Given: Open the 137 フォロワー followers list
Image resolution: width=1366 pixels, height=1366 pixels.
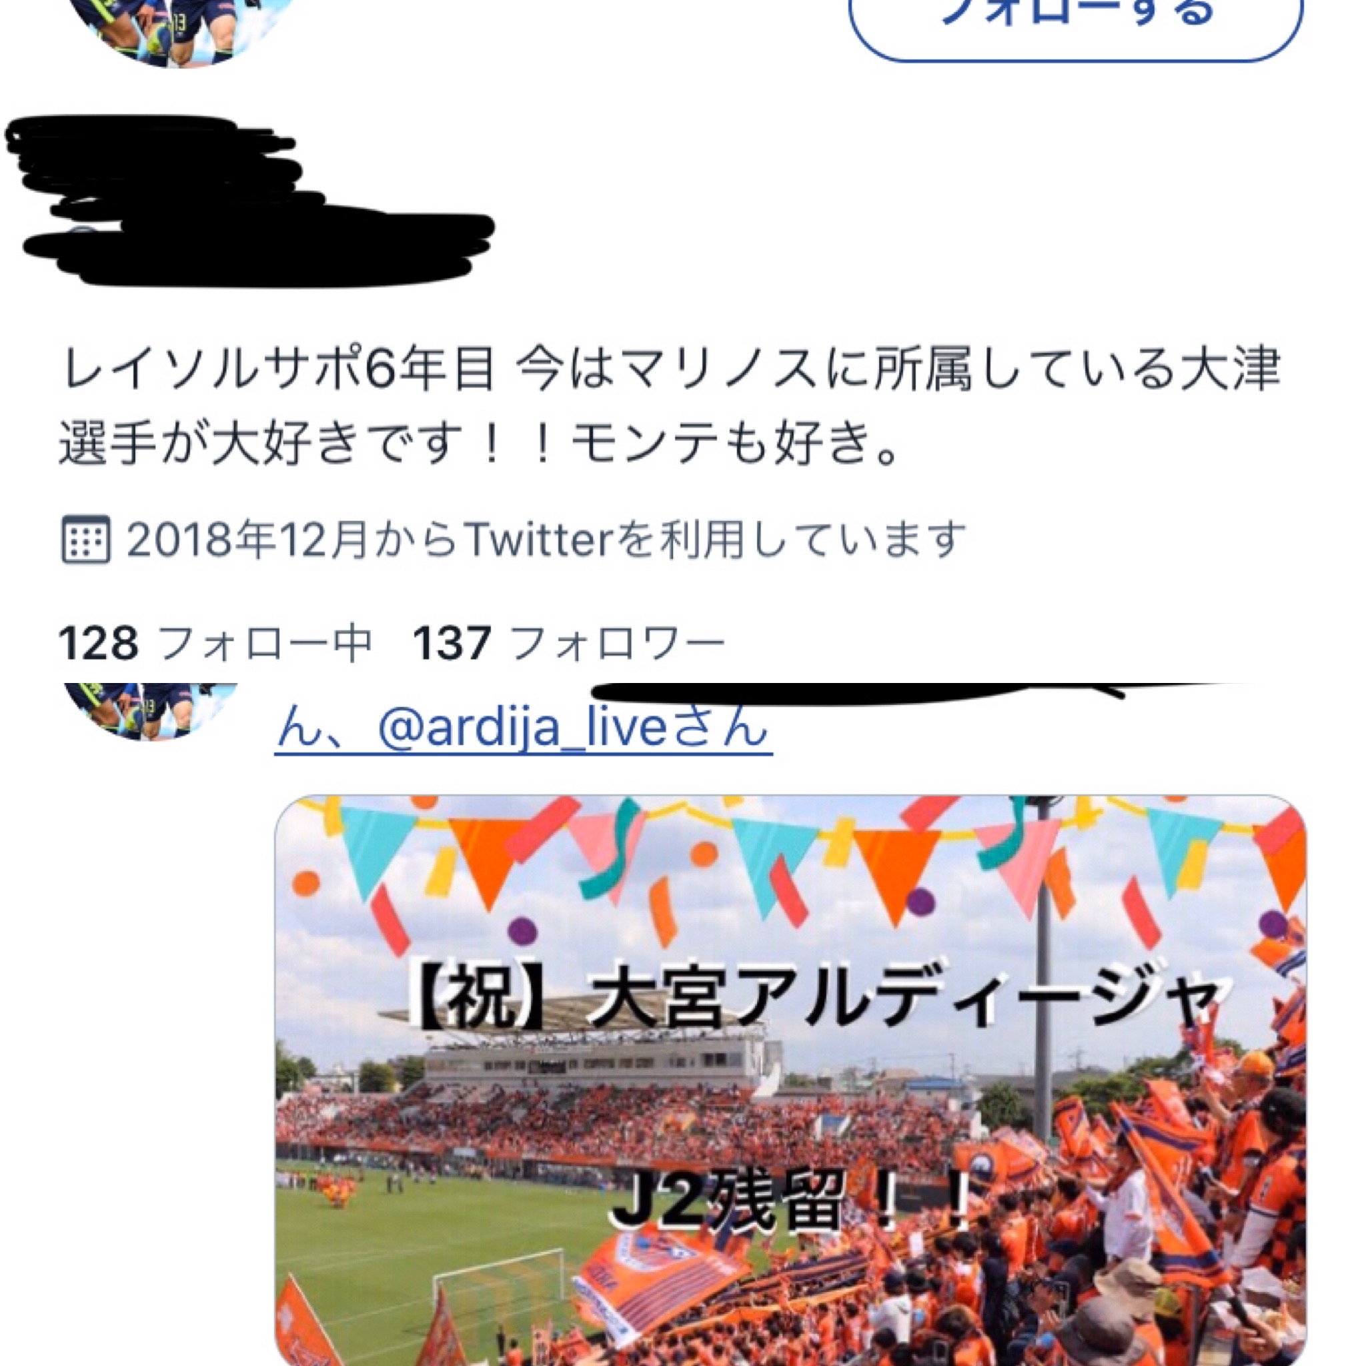Looking at the screenshot, I should (x=569, y=643).
